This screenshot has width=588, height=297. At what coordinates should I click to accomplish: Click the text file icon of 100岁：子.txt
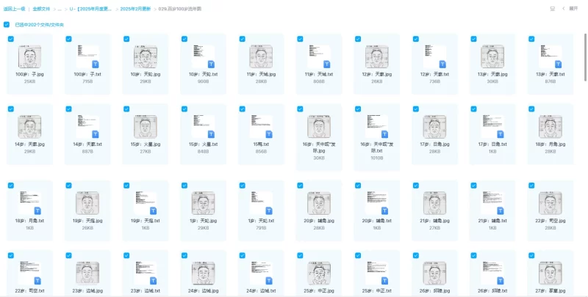click(87, 57)
